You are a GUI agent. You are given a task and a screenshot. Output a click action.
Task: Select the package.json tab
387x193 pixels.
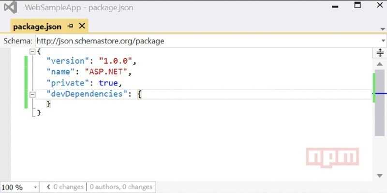[x=37, y=27]
